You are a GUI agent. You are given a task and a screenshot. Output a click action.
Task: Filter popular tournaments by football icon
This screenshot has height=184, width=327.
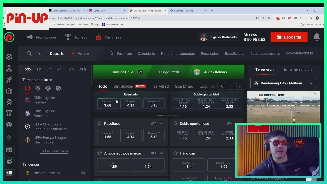(38, 88)
